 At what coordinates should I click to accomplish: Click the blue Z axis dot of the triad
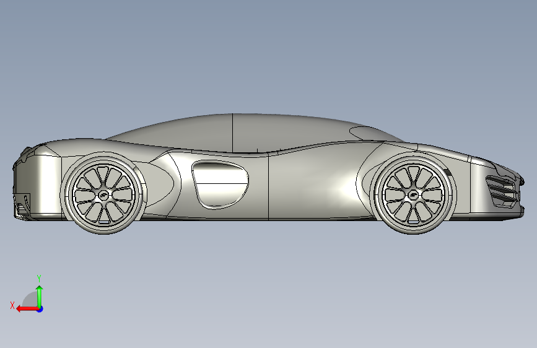pos(40,309)
